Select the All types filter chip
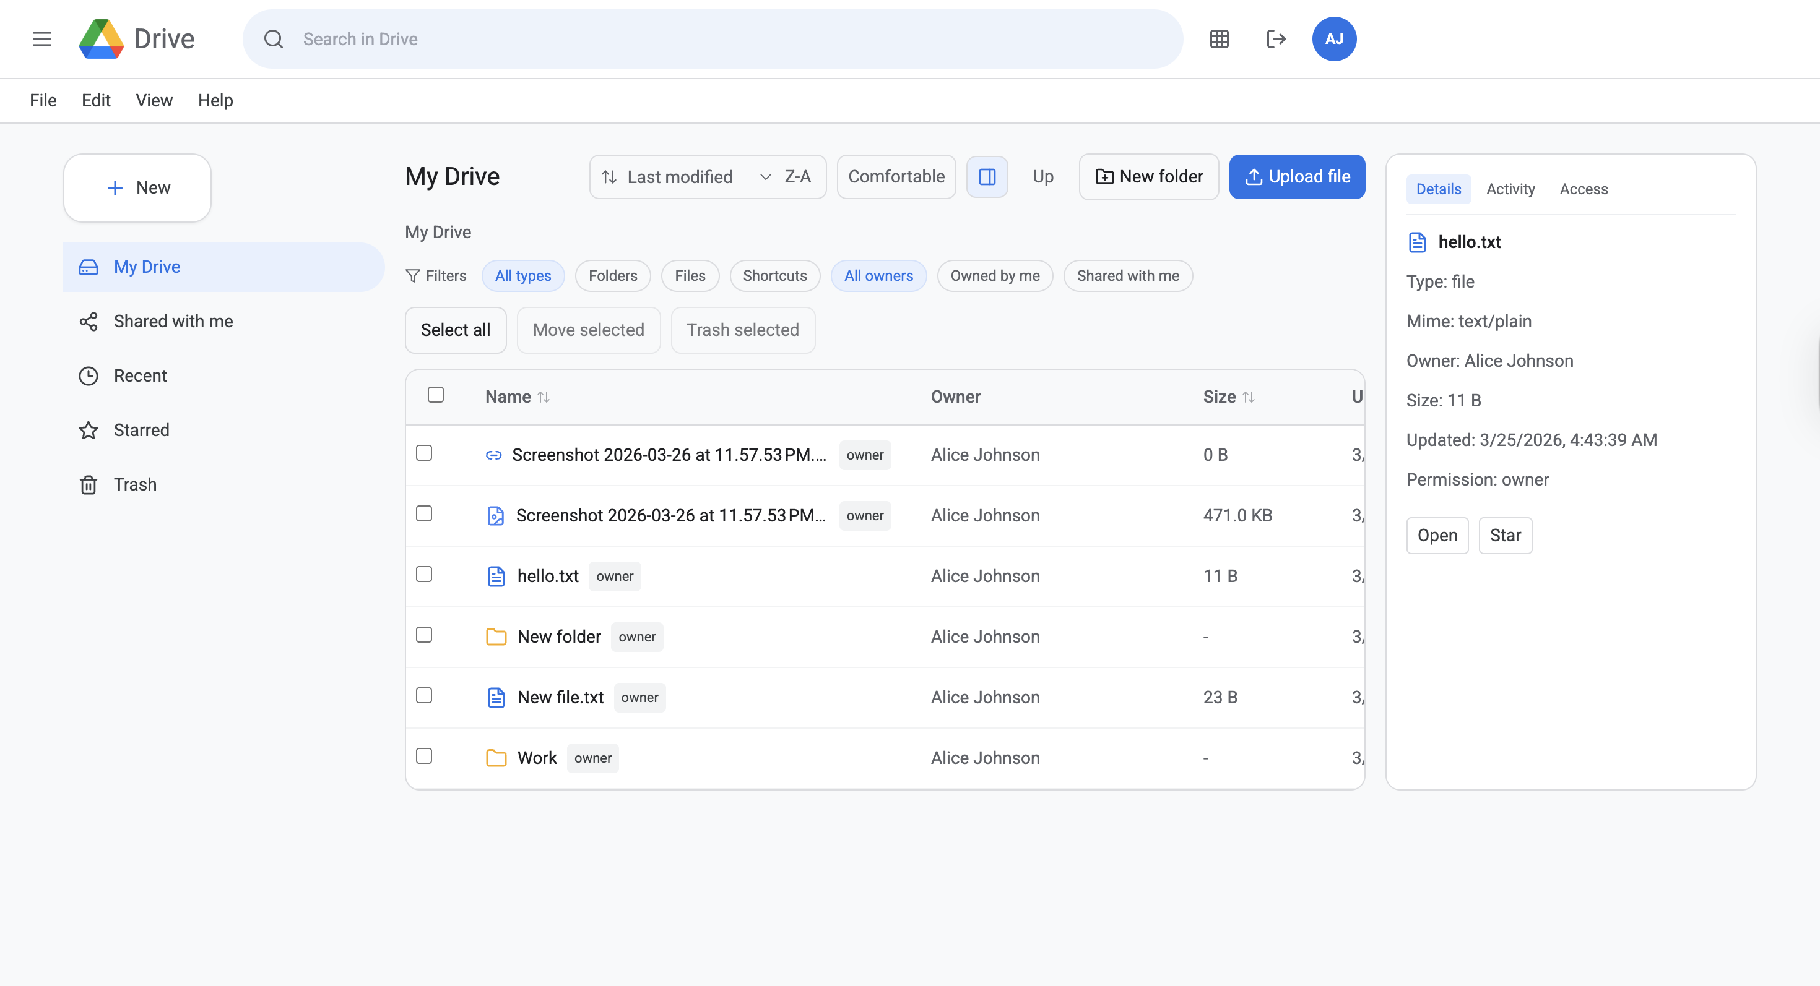Screen dimensions: 1820x986 523,276
